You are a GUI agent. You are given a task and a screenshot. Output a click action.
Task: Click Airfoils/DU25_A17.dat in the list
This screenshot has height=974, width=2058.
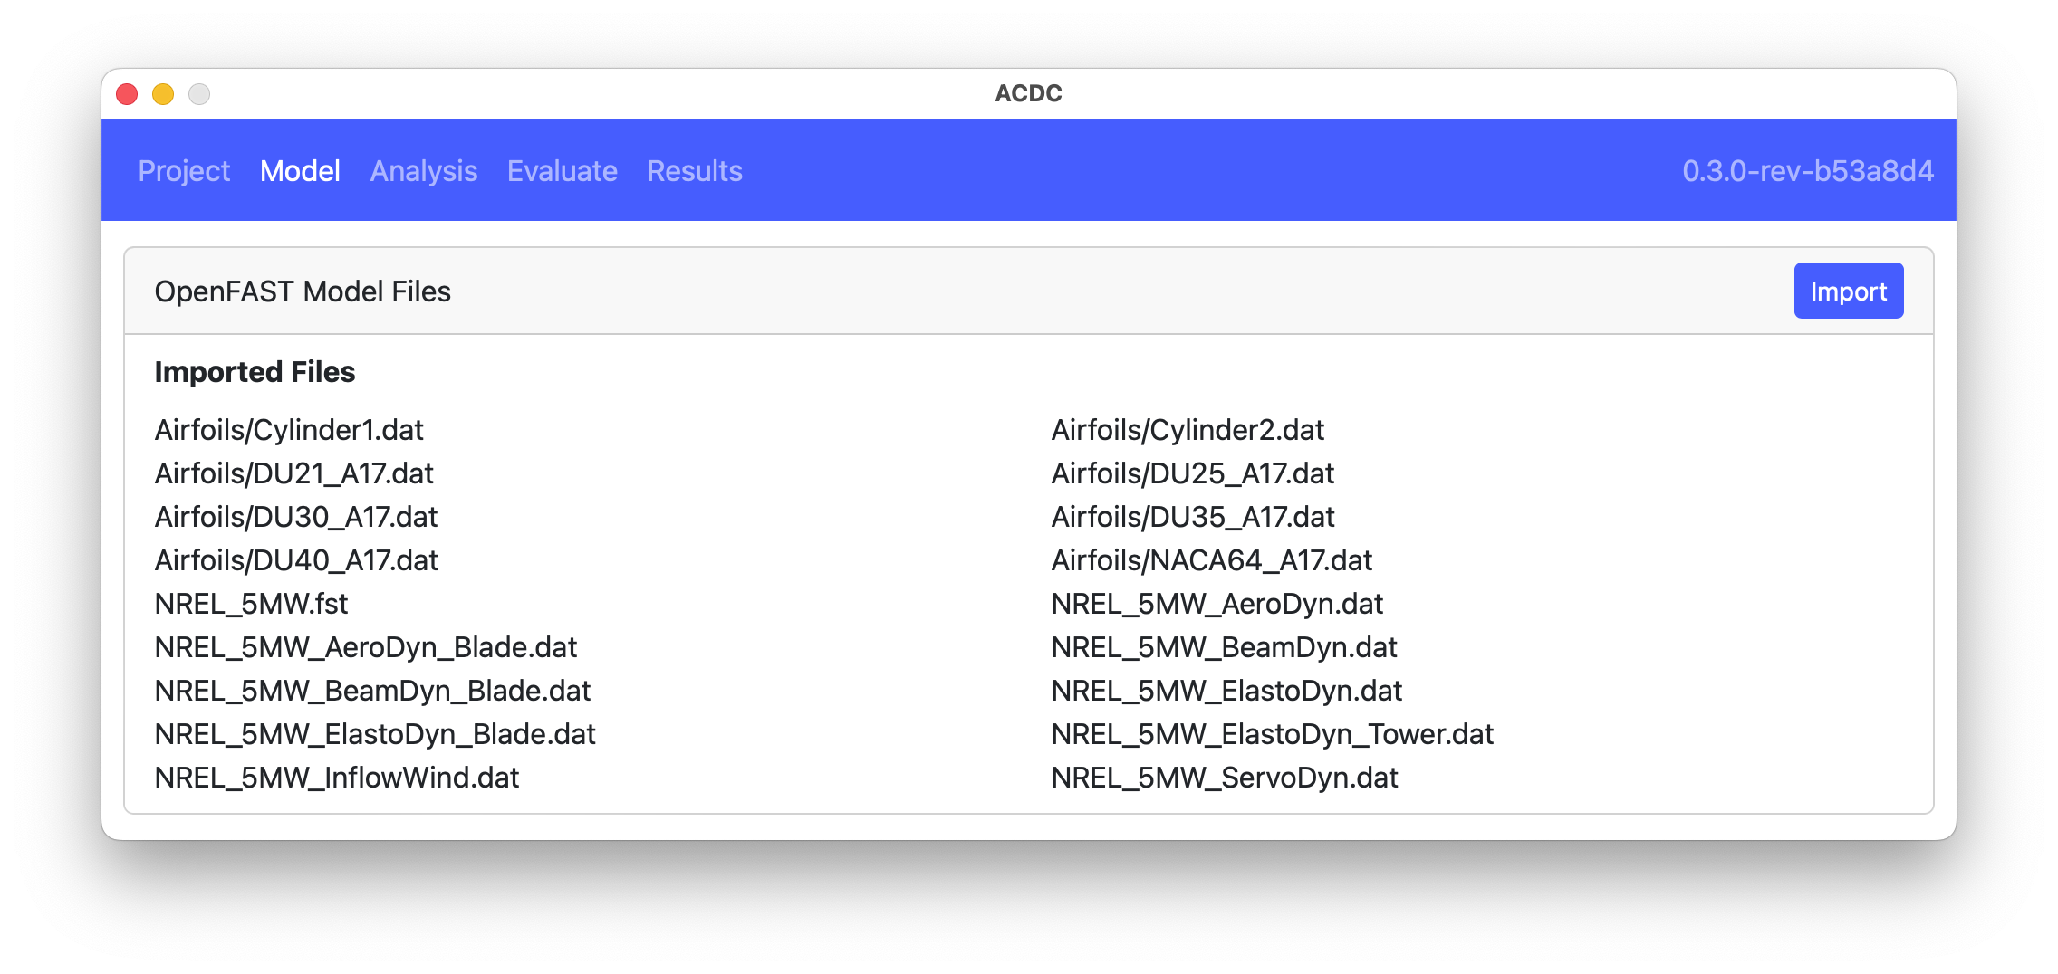coord(1193,473)
